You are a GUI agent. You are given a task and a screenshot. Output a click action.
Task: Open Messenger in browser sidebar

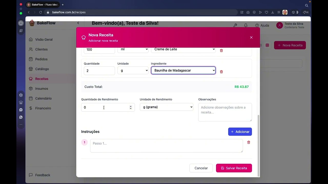(x=21, y=110)
